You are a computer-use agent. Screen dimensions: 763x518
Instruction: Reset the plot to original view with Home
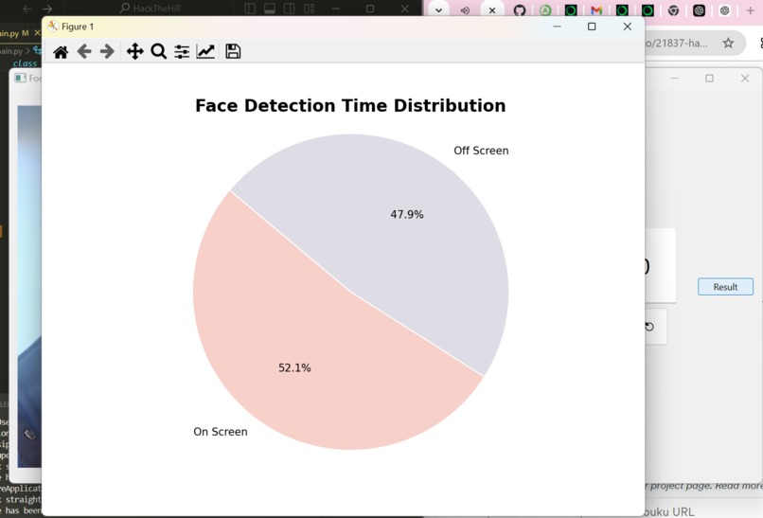click(x=61, y=51)
